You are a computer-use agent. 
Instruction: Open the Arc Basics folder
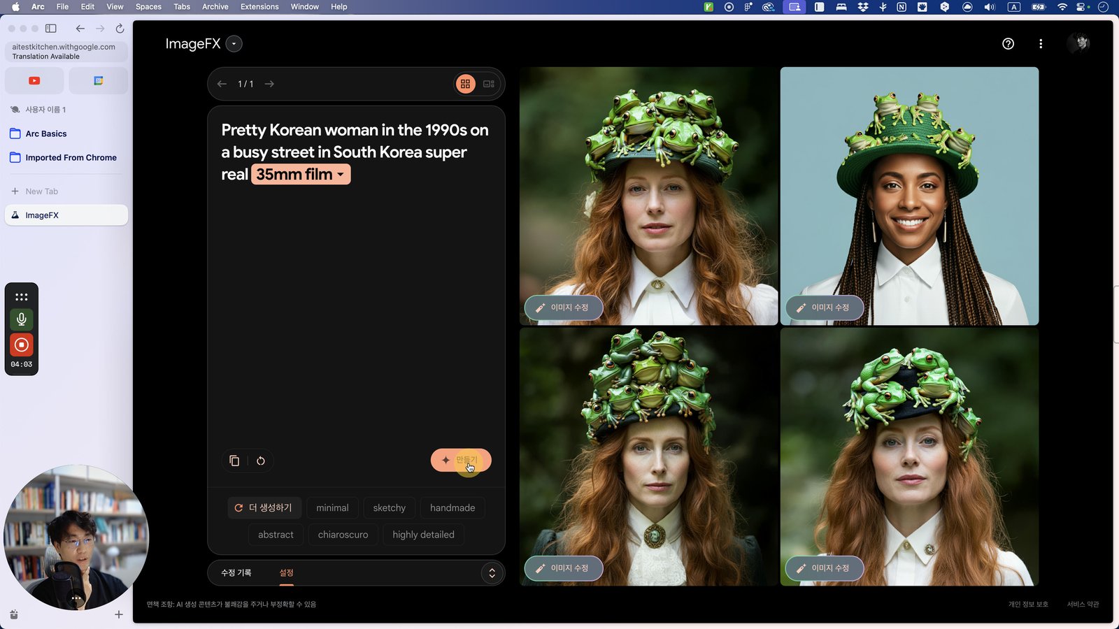[x=66, y=133]
